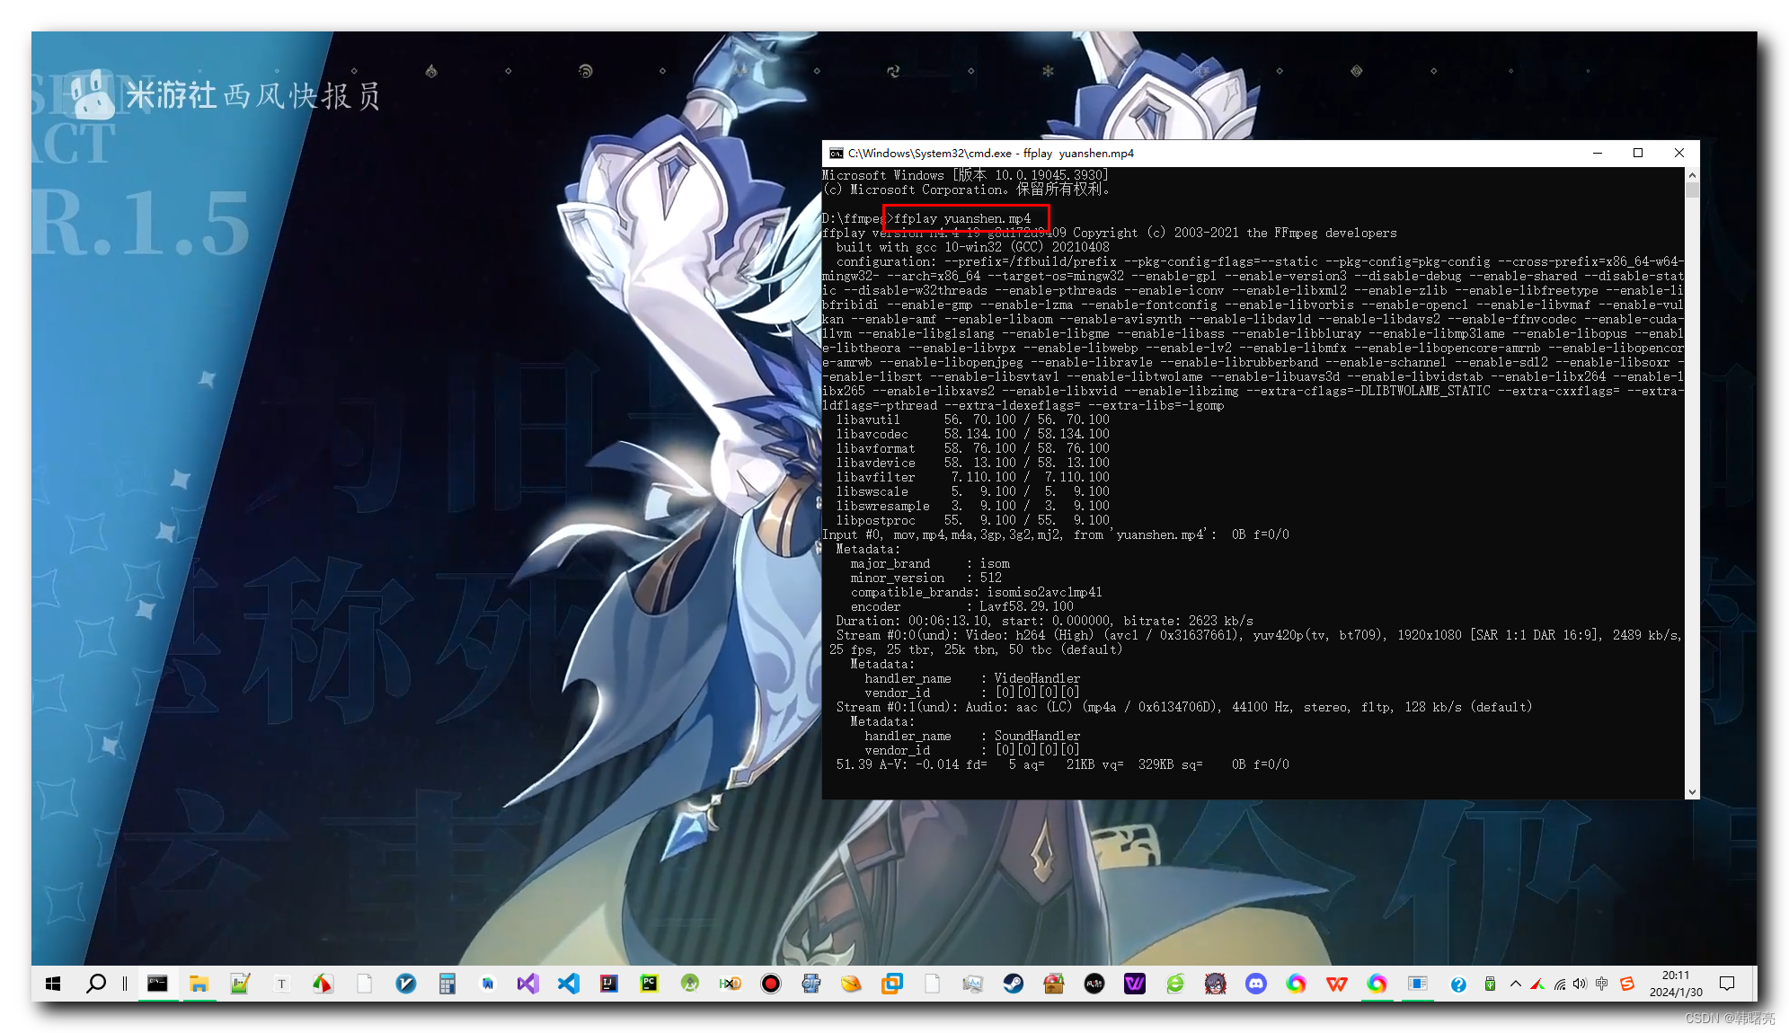The width and height of the screenshot is (1789, 1033).
Task: Open the cmd window system menu icon
Action: tap(836, 154)
